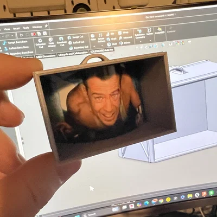The image size is (217, 217).
Task: Select the Extruded Cut tool
Action: pos(41,43)
